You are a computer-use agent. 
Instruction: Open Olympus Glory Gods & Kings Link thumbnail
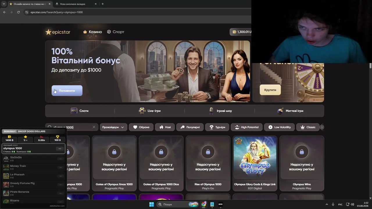pyautogui.click(x=255, y=158)
